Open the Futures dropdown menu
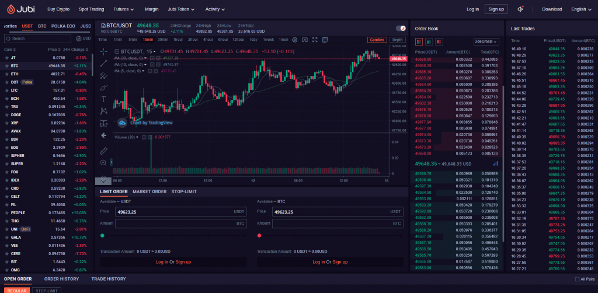598x293 pixels. tap(124, 9)
